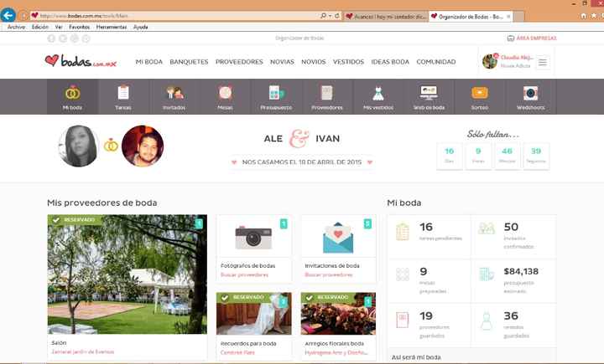Screen dimensions: 604x364
Task: Open the Invitados guests icon
Action: [x=174, y=94]
